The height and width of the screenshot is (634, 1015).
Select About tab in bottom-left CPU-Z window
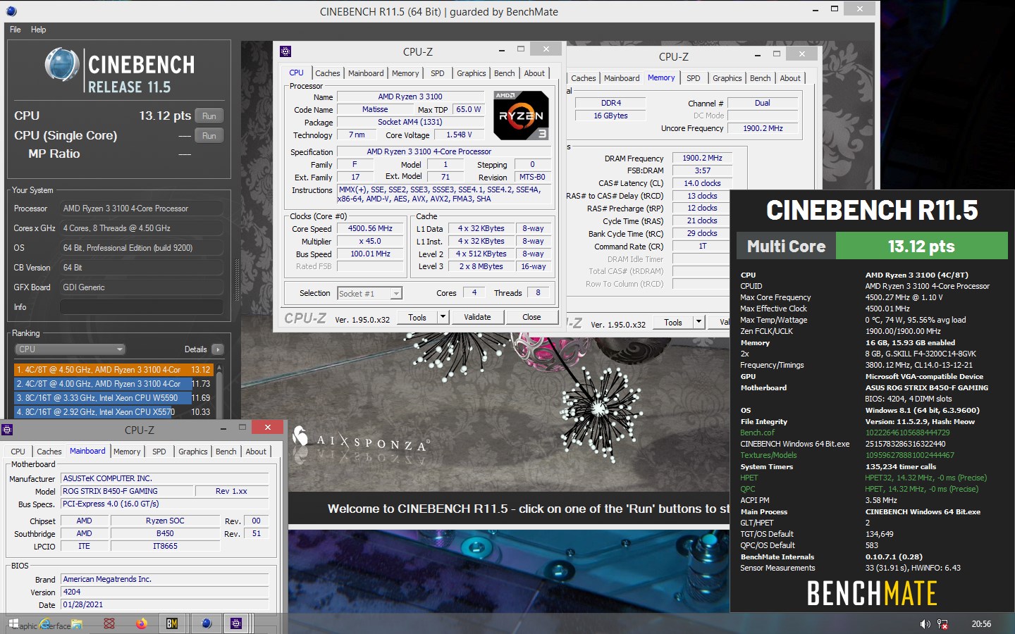pyautogui.click(x=256, y=452)
